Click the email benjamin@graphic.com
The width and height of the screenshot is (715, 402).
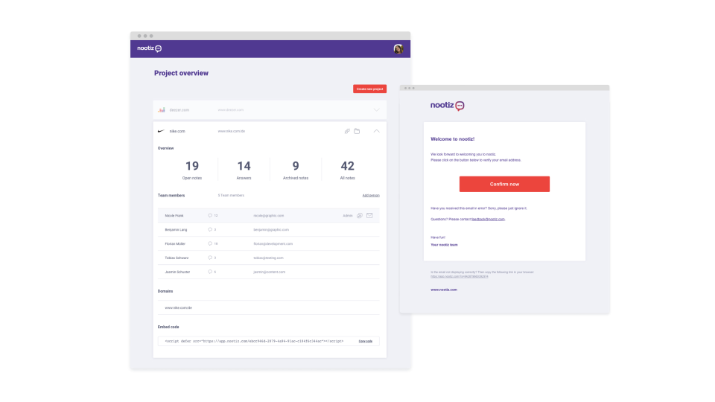coord(271,230)
